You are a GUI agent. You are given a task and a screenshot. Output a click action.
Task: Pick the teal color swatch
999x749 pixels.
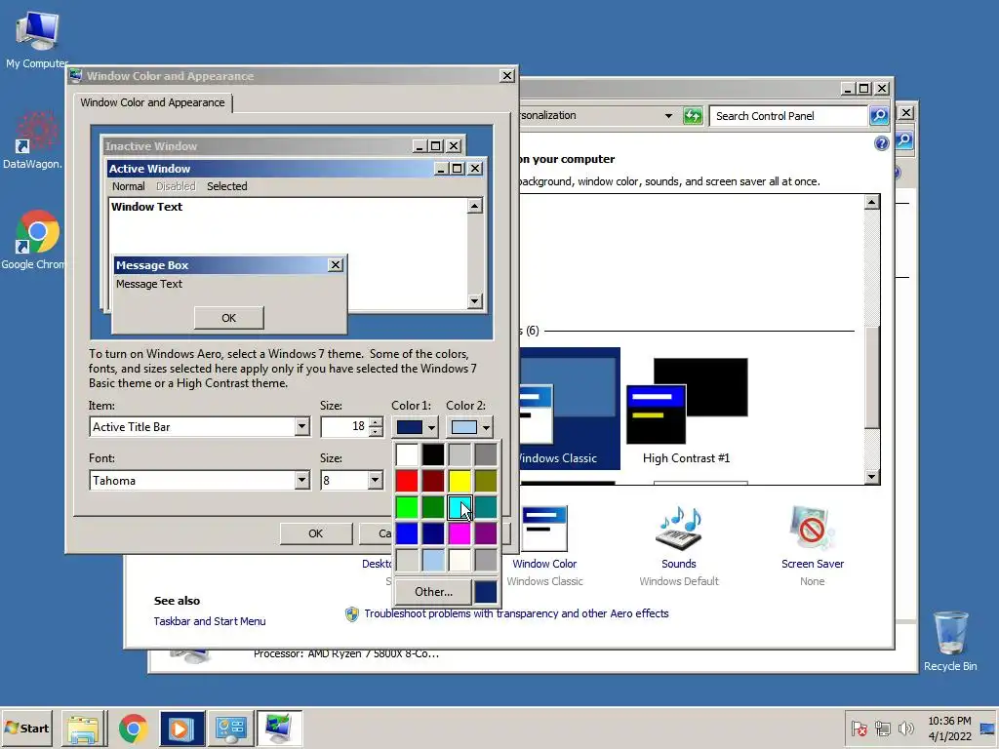point(486,507)
